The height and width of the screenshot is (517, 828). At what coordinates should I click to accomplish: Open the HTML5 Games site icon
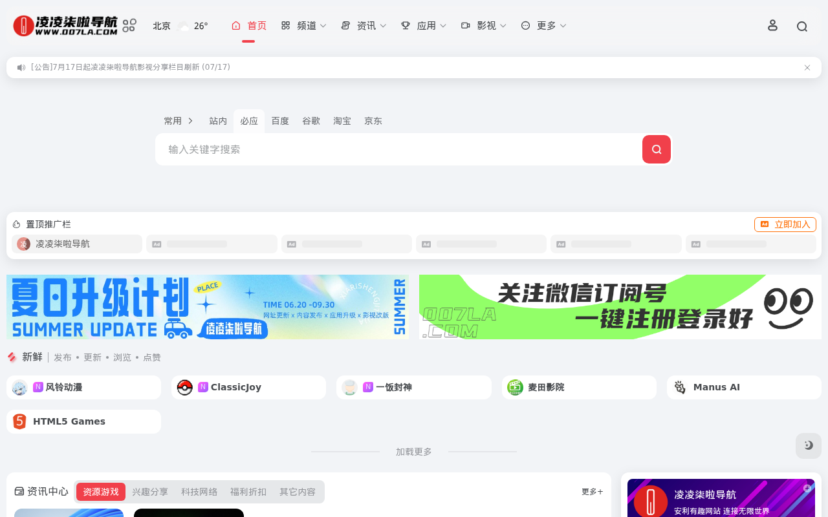pos(19,421)
